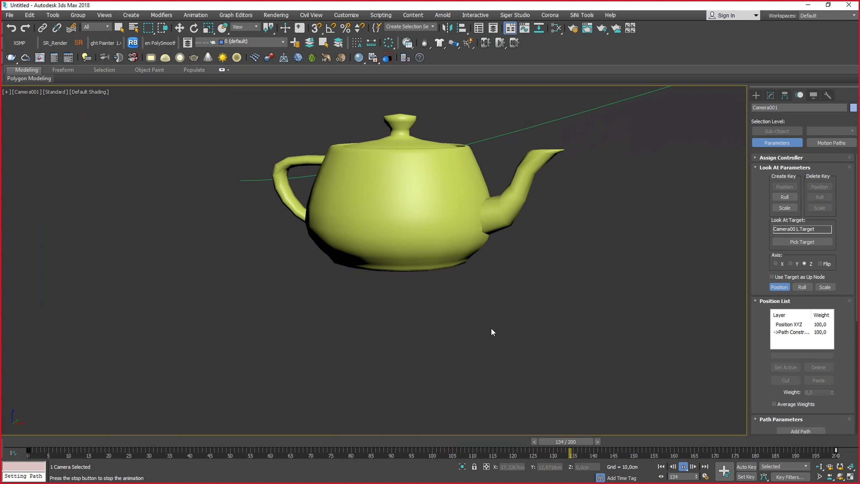
Task: Stop the animation playback
Action: (x=683, y=467)
